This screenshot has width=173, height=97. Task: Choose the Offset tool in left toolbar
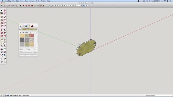coord(5,36)
